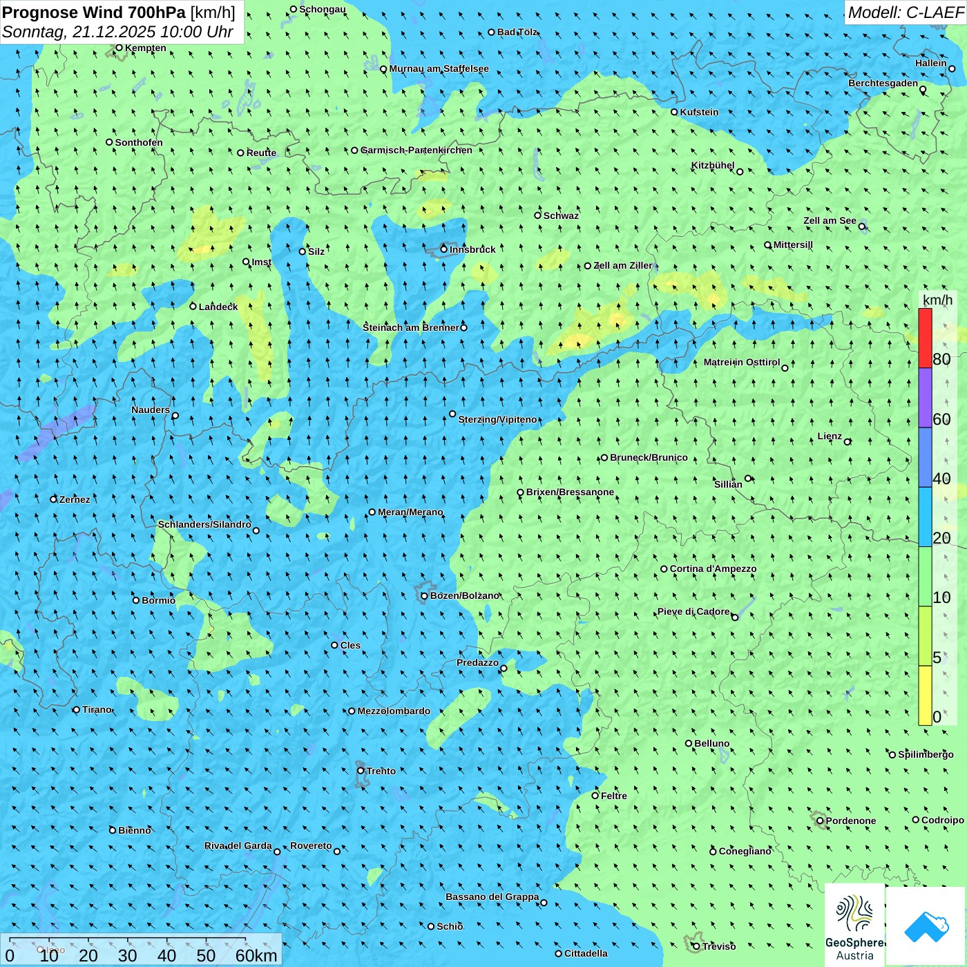Click the blue mountain cloud logo

(x=926, y=926)
